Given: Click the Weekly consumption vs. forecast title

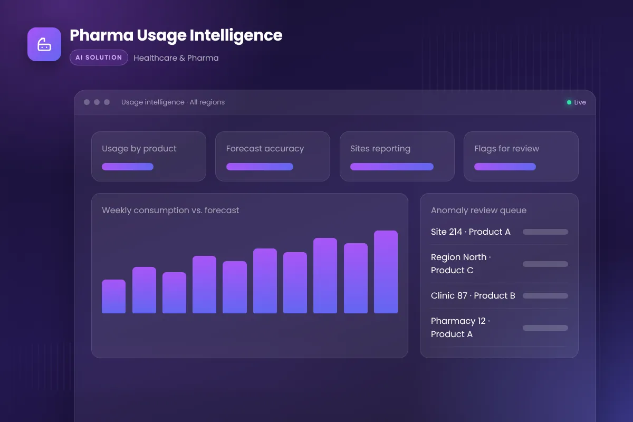Looking at the screenshot, I should point(170,210).
